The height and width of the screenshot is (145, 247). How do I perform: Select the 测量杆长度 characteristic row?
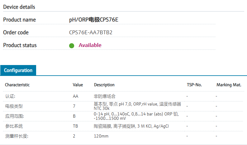17,136
